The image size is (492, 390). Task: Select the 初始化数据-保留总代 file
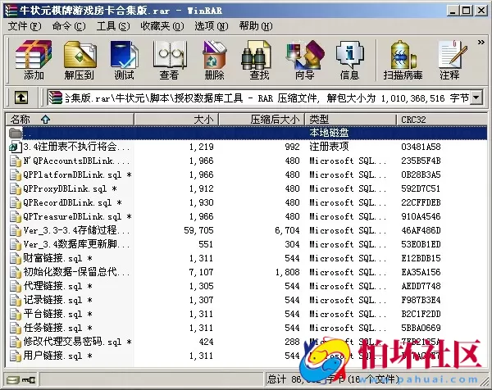pos(247,272)
